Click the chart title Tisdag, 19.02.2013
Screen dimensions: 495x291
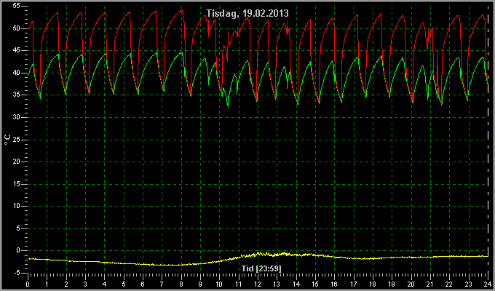(x=247, y=13)
